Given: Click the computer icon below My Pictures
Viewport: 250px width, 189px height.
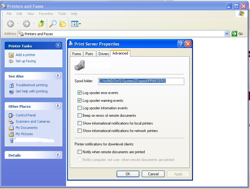Looking at the screenshot, I should pos(11,140).
